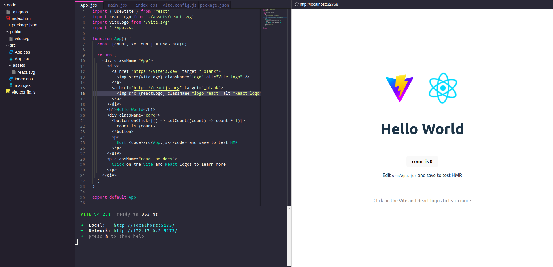Open App.css from the src folder
The width and height of the screenshot is (553, 267).
point(22,52)
